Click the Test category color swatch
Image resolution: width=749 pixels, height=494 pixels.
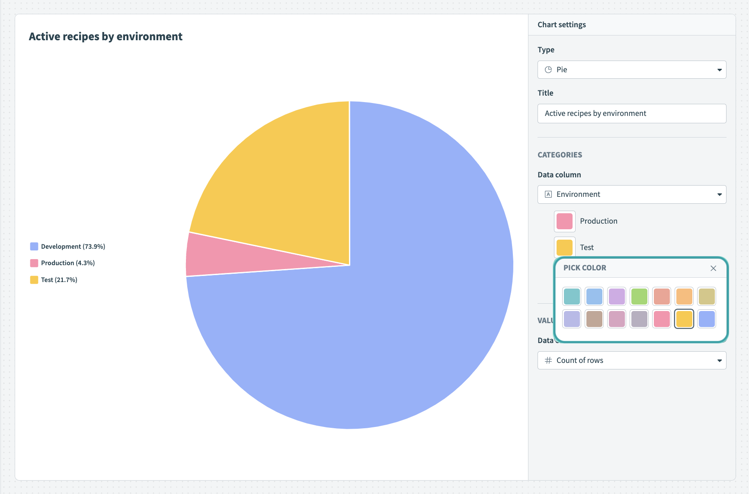tap(564, 247)
